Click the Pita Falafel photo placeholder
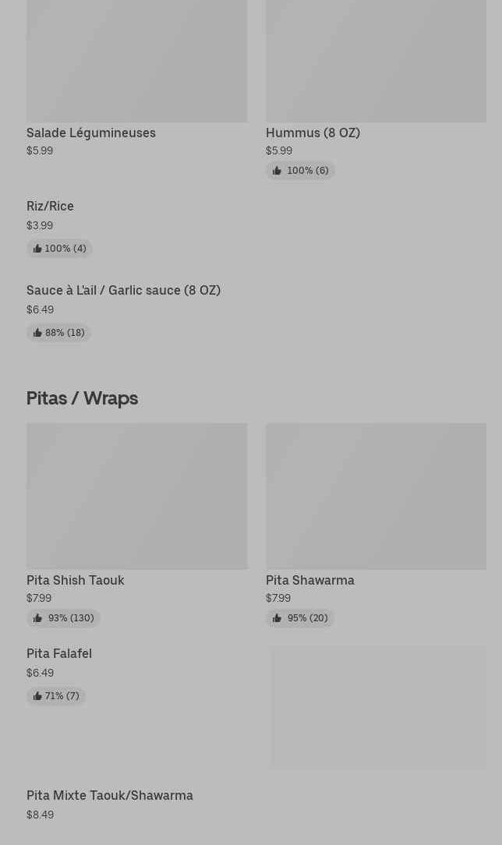The image size is (502, 845). click(378, 707)
